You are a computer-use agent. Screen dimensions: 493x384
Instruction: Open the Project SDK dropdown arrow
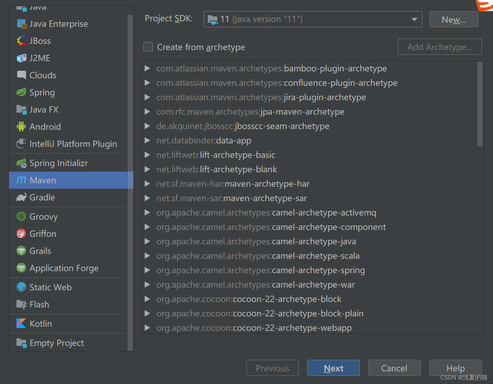pos(414,19)
